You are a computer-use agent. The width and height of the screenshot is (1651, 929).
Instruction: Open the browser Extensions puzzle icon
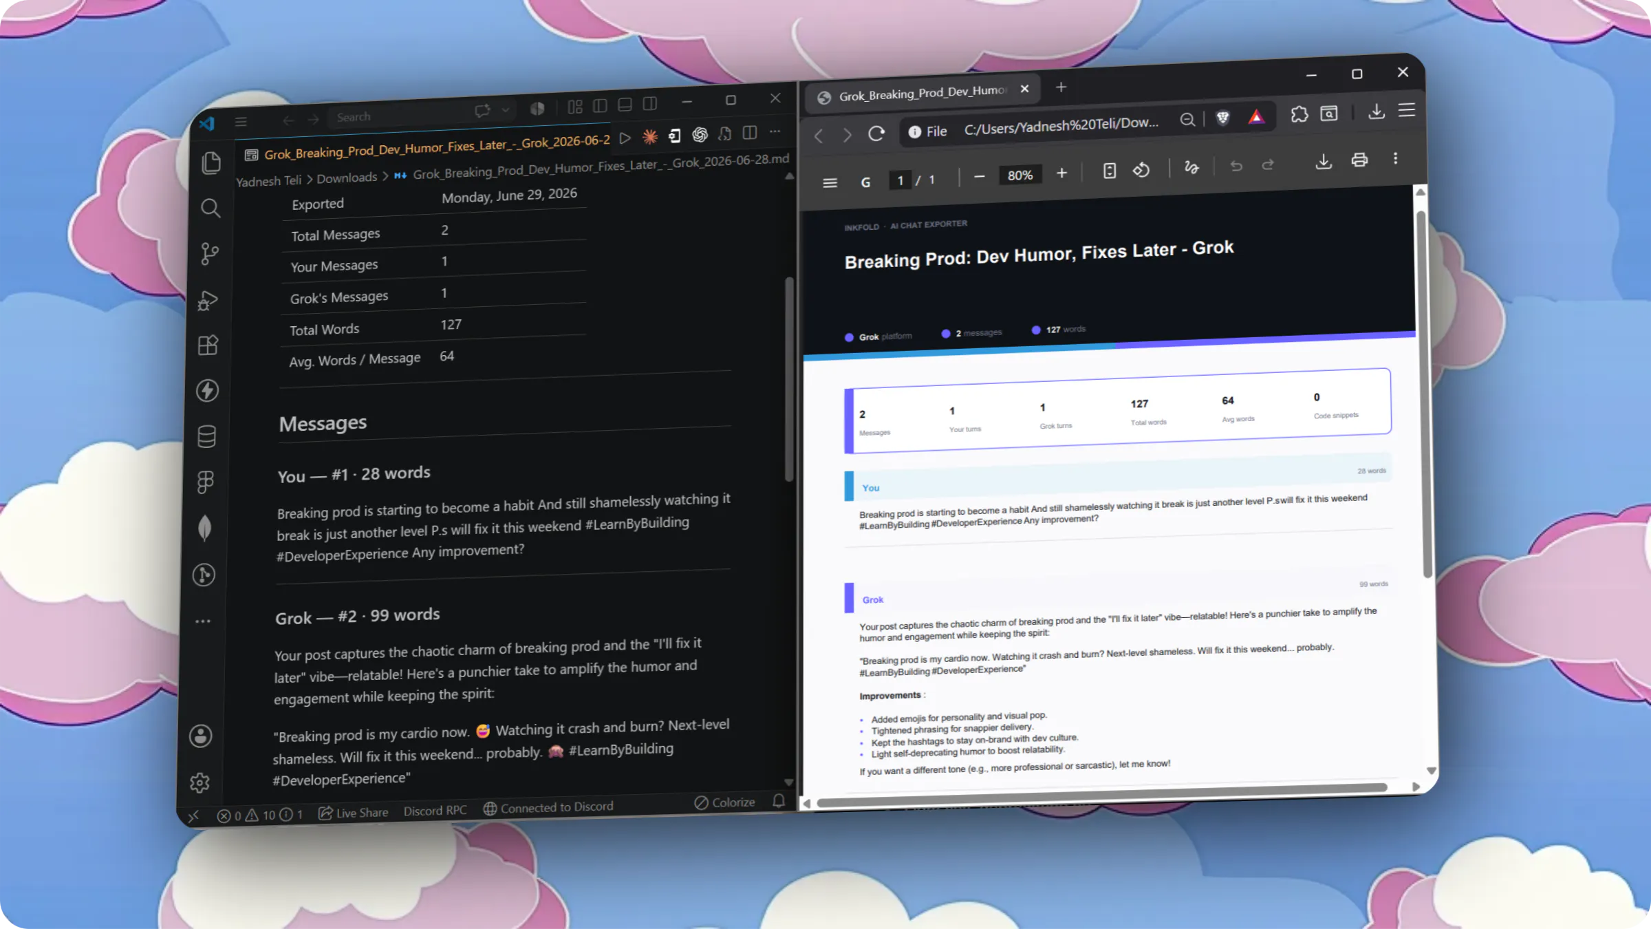coord(1299,114)
